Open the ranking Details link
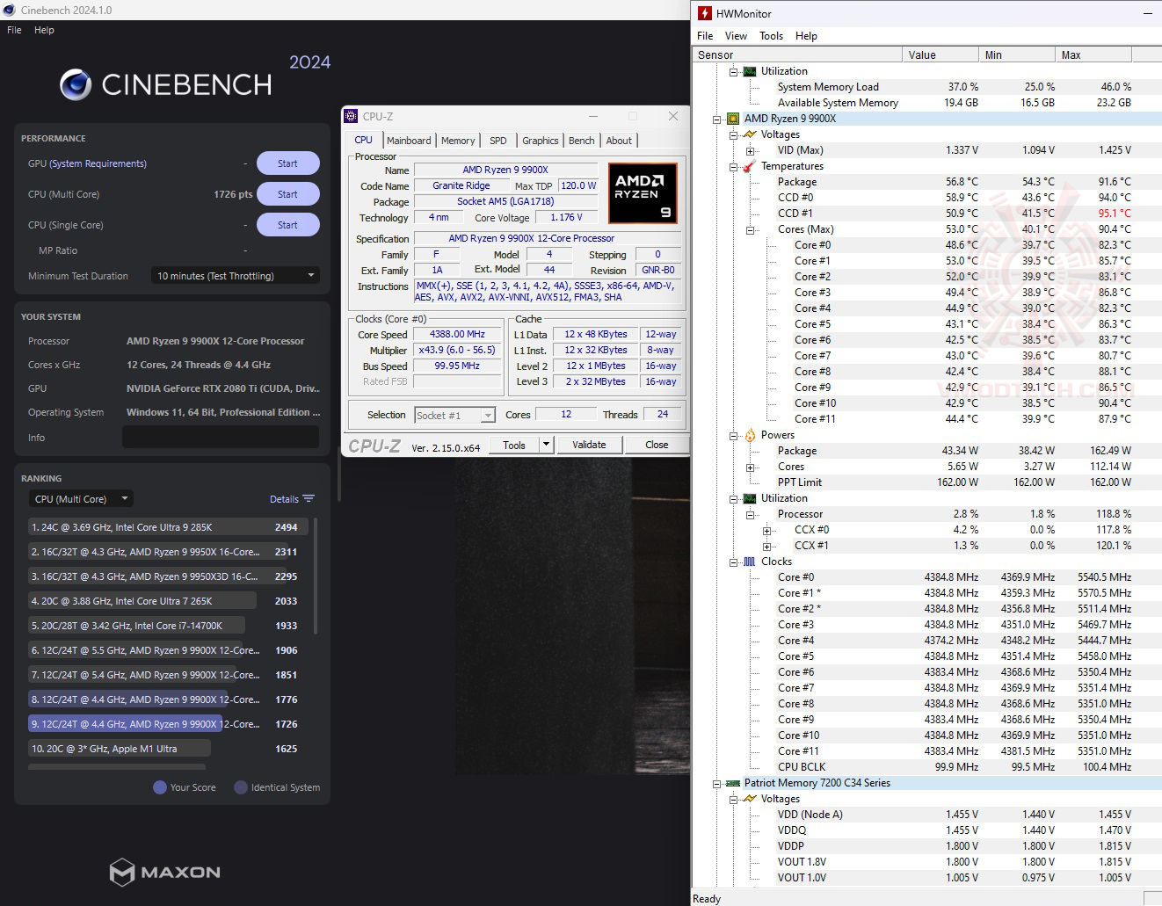 pos(284,499)
